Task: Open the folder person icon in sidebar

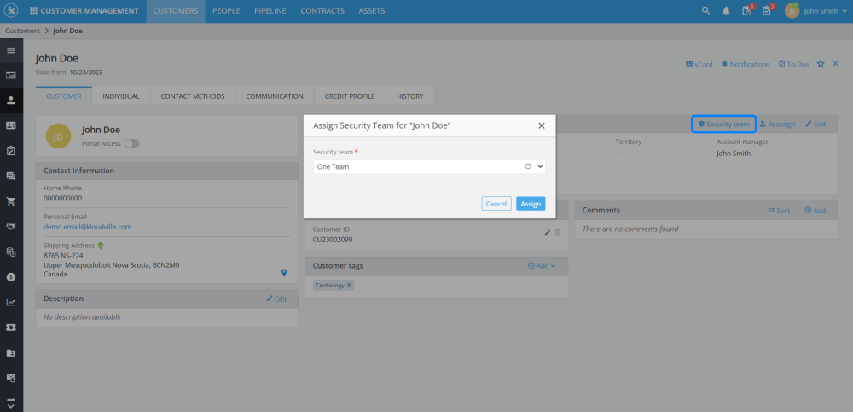Action: 11,352
